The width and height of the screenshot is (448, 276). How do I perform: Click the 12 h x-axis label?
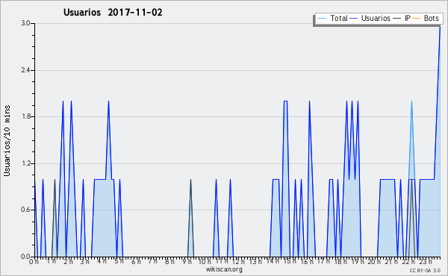pos(238,261)
